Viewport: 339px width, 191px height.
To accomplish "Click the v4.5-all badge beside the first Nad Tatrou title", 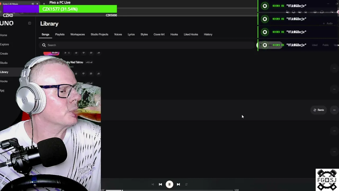I will coord(89,62).
